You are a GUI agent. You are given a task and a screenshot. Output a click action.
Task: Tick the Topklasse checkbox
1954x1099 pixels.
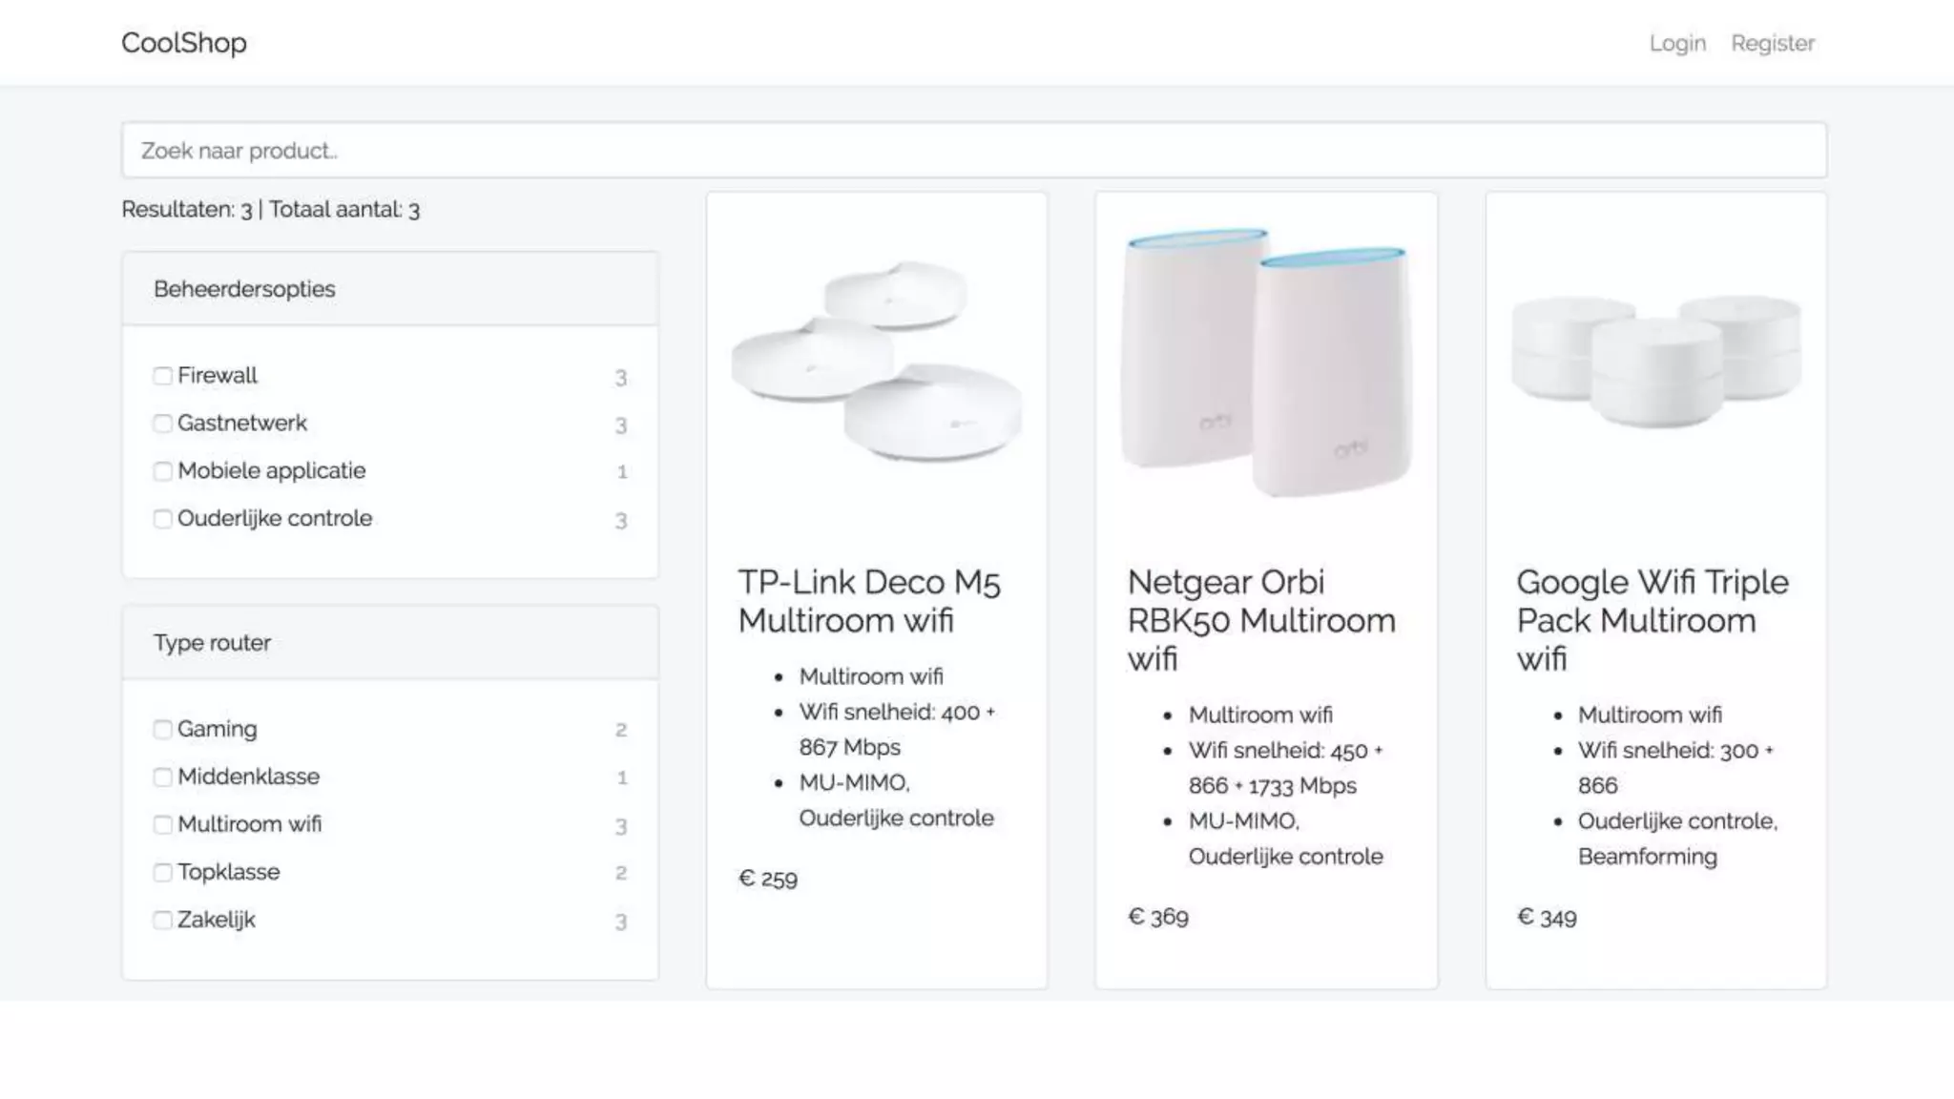click(x=163, y=873)
